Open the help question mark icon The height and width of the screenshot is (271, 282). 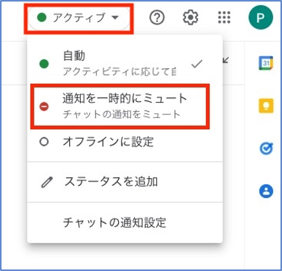[x=157, y=17]
